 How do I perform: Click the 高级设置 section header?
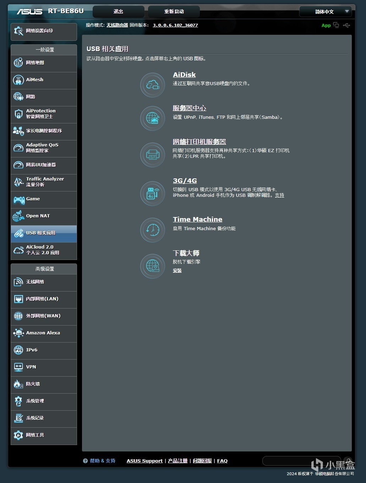click(x=44, y=269)
